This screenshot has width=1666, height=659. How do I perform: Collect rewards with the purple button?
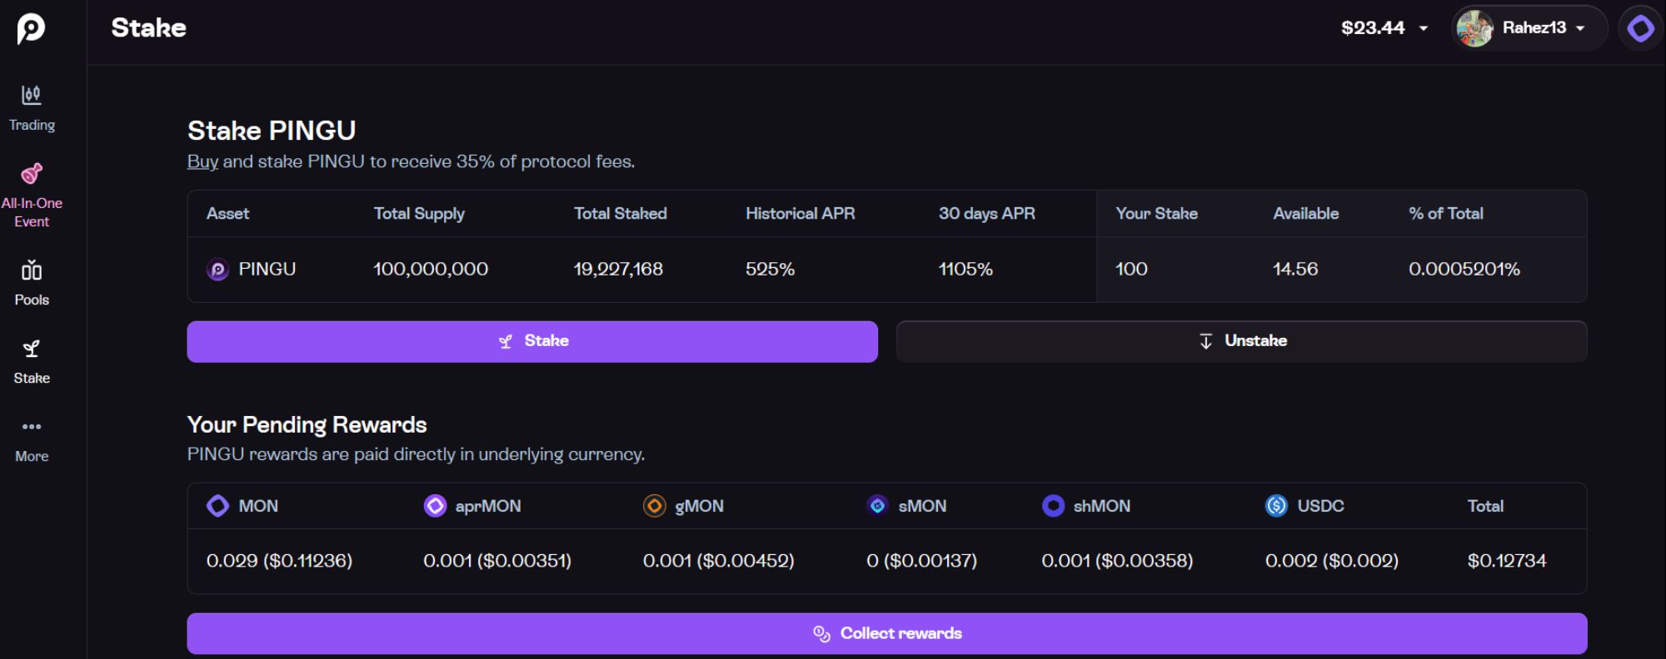[886, 634]
